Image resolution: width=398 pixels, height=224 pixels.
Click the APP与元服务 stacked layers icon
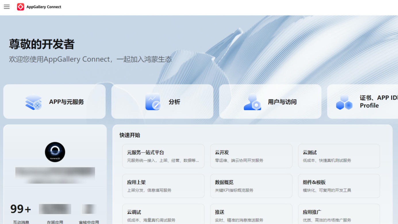coord(34,102)
